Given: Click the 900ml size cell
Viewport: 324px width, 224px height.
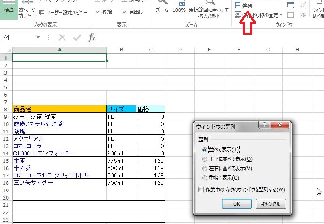Looking at the screenshot, I should click(x=121, y=153).
